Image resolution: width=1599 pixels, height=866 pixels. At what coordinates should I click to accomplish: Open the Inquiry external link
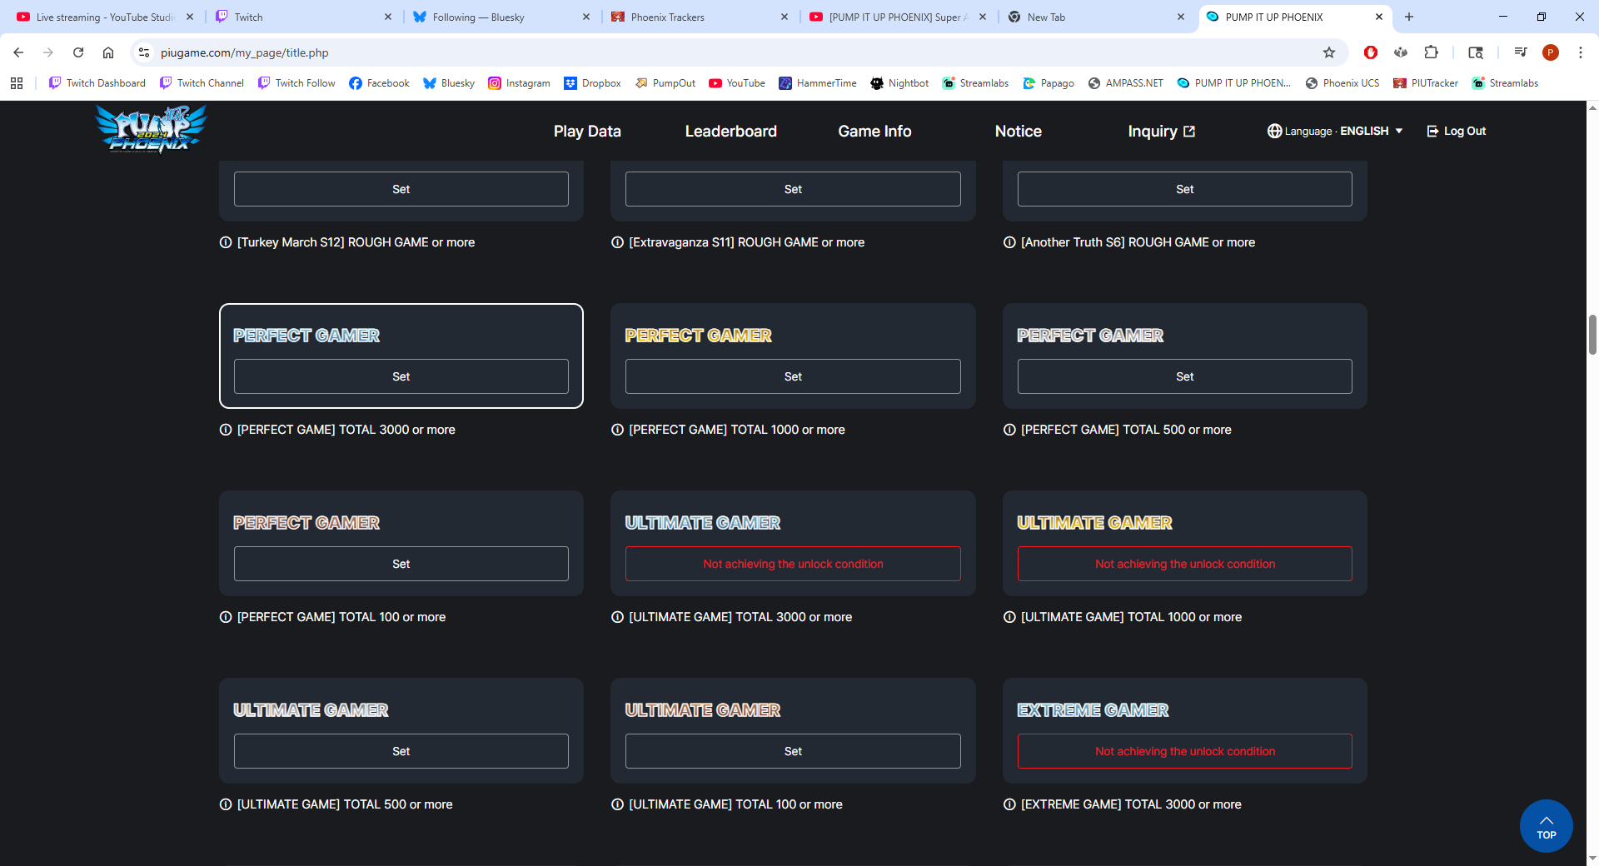coord(1161,131)
